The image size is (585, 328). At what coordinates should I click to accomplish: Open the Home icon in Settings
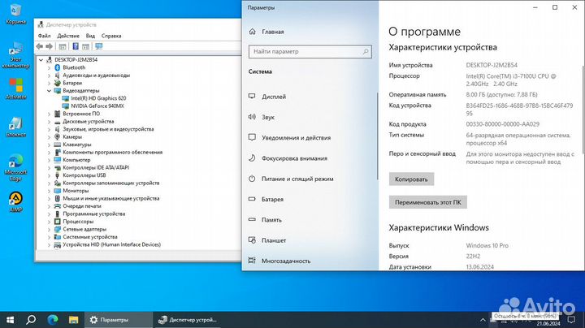click(x=252, y=32)
